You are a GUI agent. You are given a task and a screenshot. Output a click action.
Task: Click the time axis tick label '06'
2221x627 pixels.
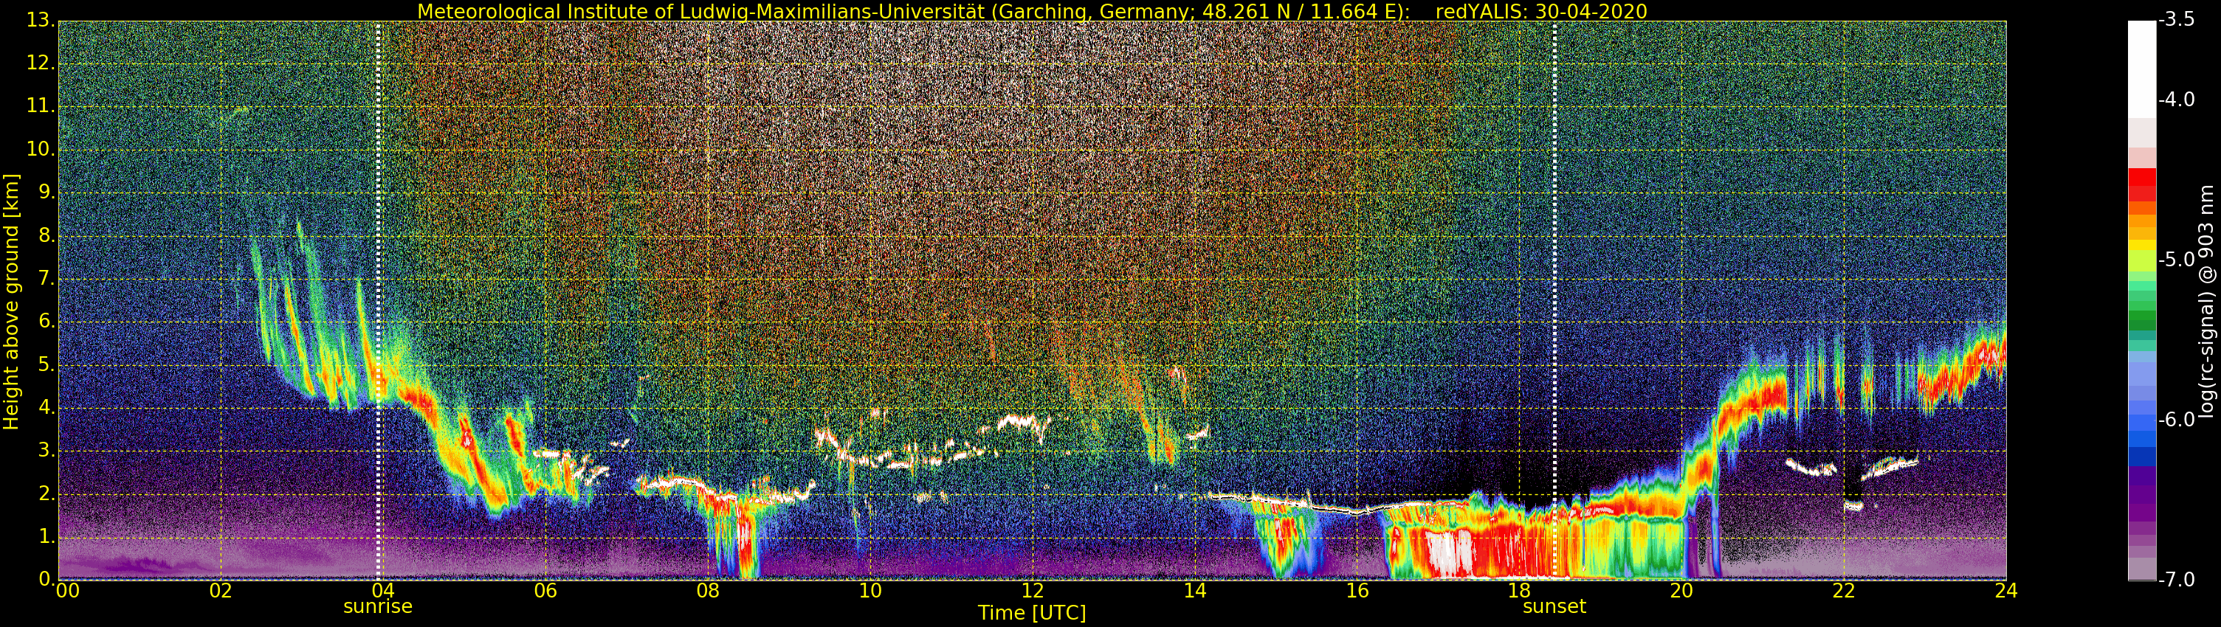[x=545, y=591]
